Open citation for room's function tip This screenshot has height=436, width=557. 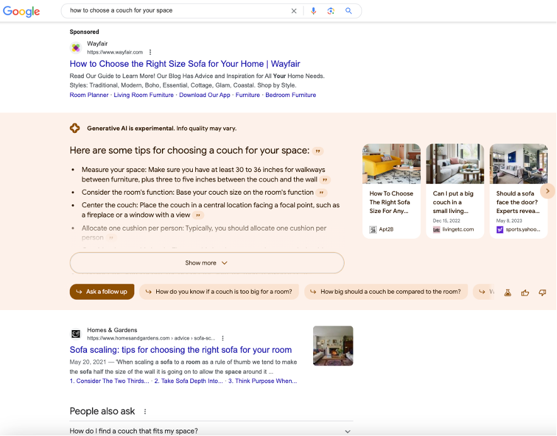(x=321, y=193)
